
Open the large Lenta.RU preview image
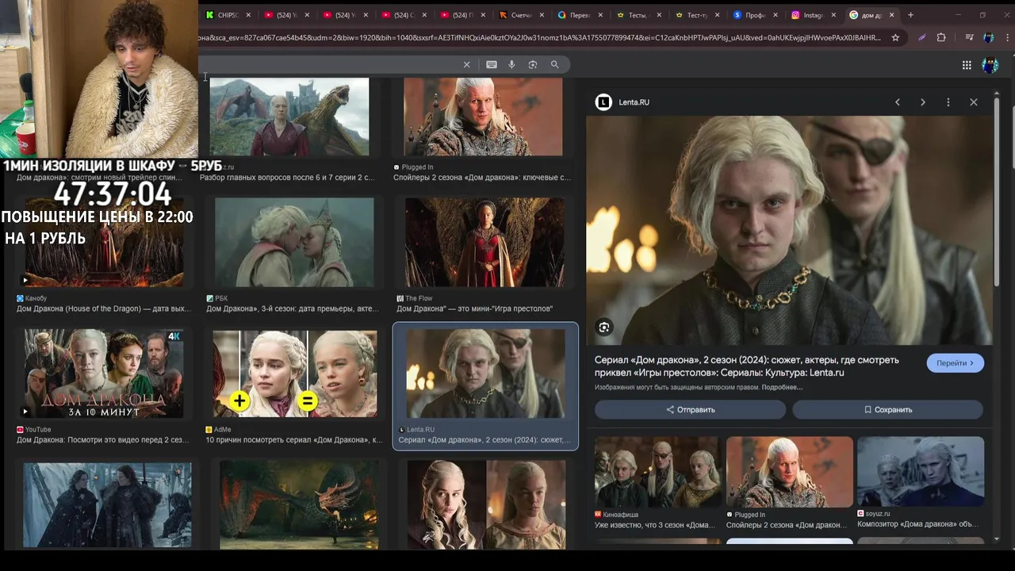[x=789, y=231]
